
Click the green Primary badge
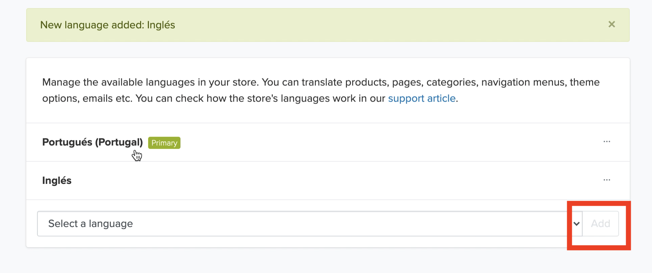tap(164, 143)
